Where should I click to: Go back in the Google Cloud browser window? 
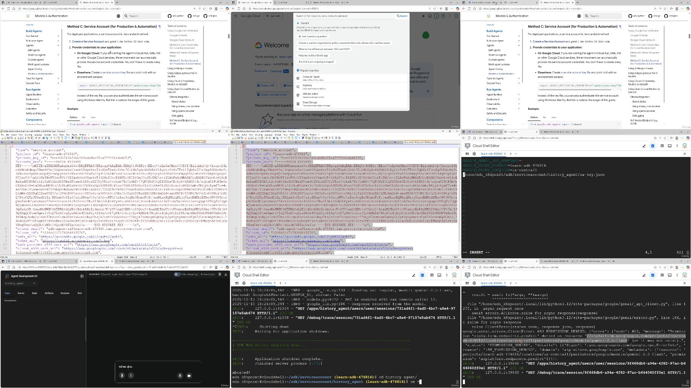[233, 8]
